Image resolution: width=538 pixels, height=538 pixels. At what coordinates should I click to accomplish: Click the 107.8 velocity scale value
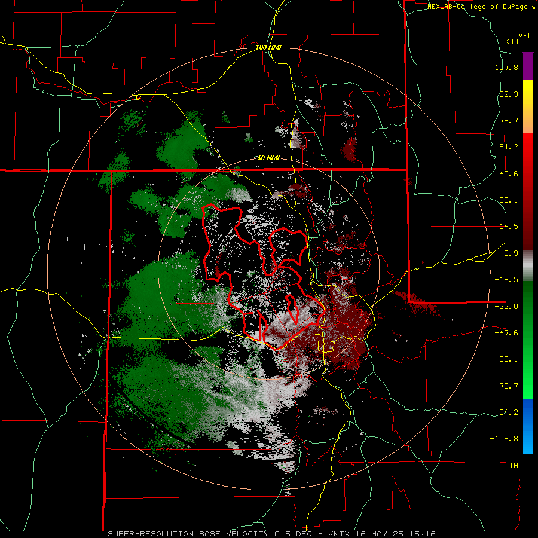(x=506, y=67)
